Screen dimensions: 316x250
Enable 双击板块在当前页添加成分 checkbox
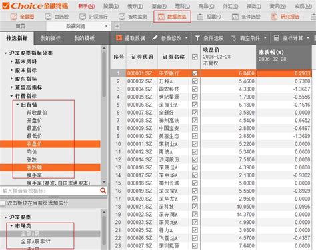pyautogui.click(x=3, y=203)
